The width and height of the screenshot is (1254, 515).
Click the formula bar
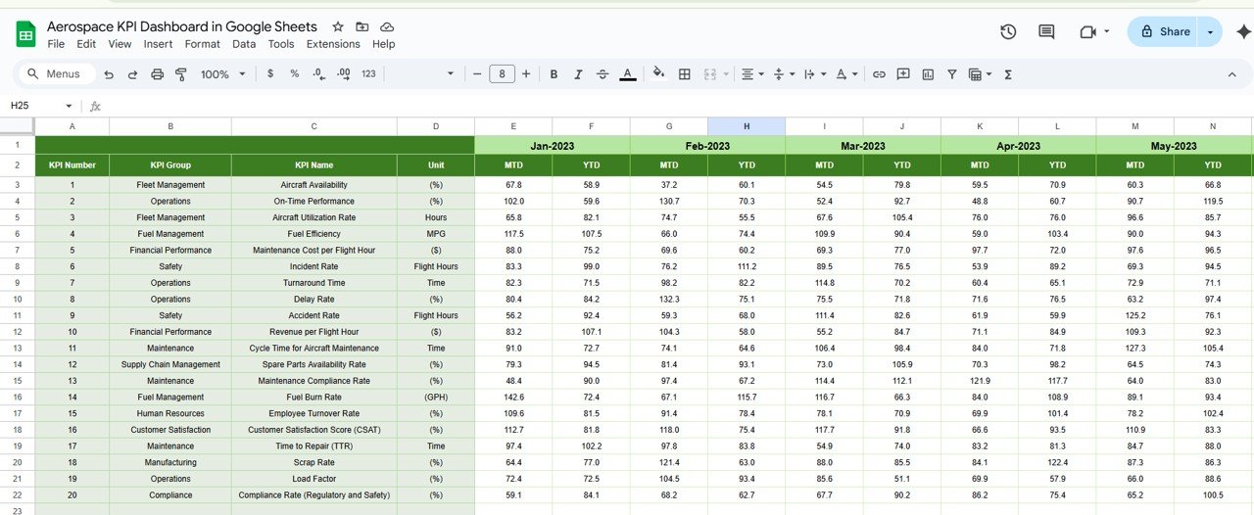tap(676, 106)
